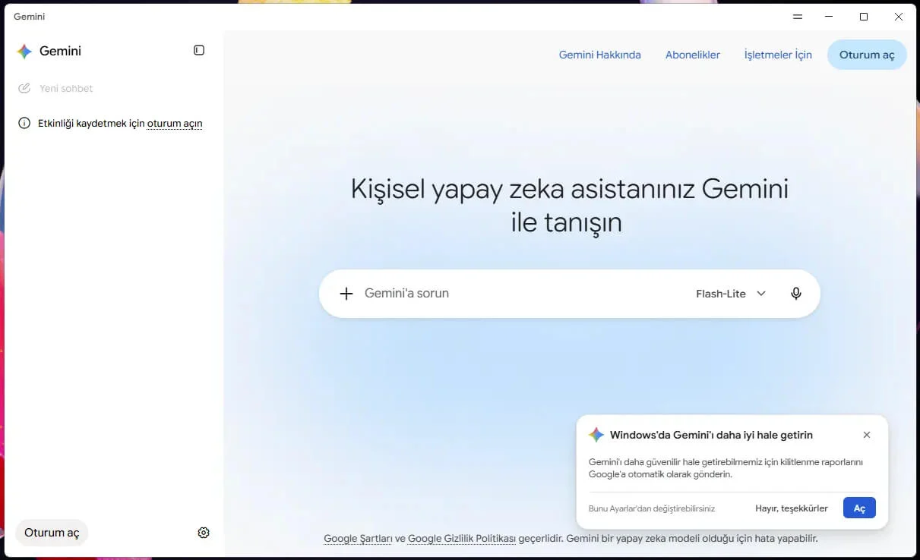Click the Gemini title in sidebar header
The width and height of the screenshot is (920, 560).
pyautogui.click(x=60, y=51)
